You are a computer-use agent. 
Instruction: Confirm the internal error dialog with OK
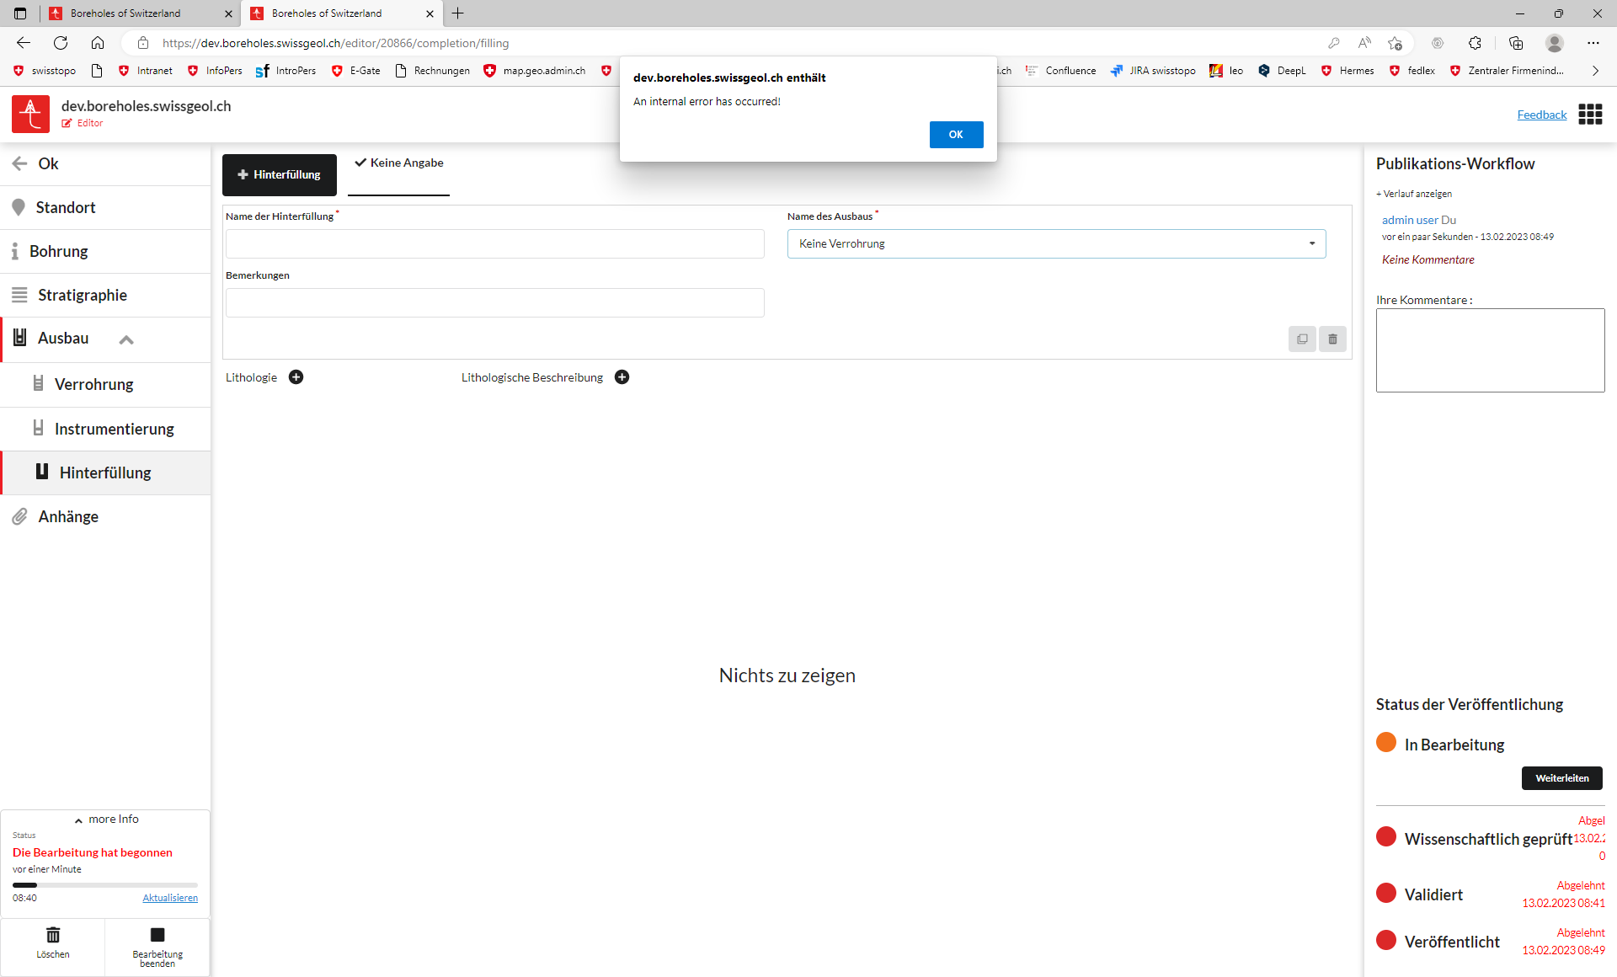pyautogui.click(x=956, y=135)
